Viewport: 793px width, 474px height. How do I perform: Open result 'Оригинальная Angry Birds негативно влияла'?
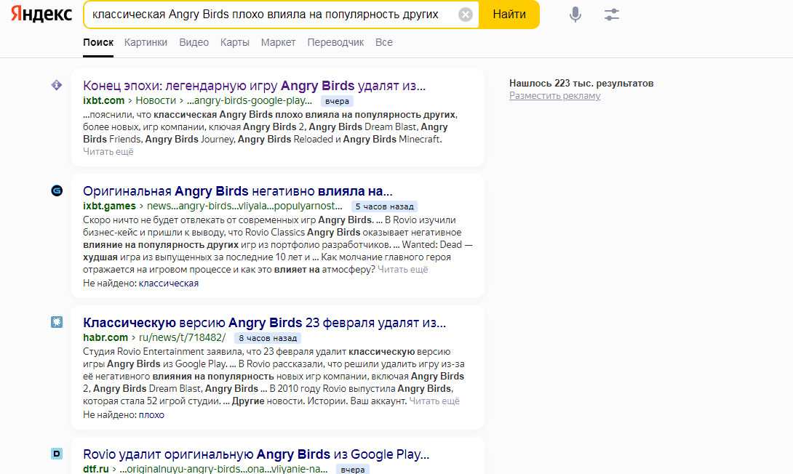click(238, 191)
